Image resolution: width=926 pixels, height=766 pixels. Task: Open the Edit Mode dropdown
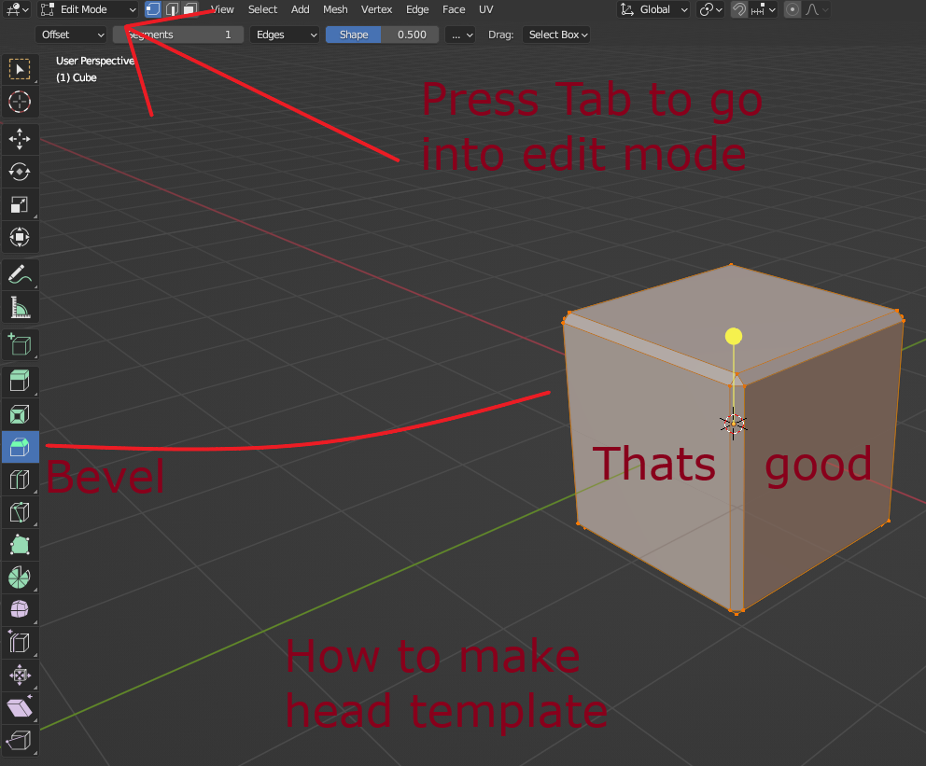coord(88,9)
